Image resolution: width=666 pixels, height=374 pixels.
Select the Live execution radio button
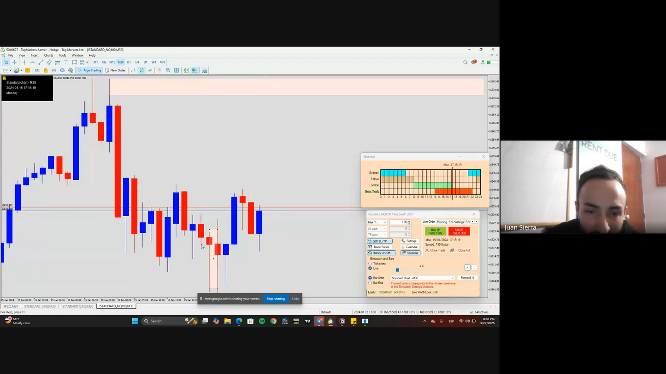pyautogui.click(x=370, y=268)
